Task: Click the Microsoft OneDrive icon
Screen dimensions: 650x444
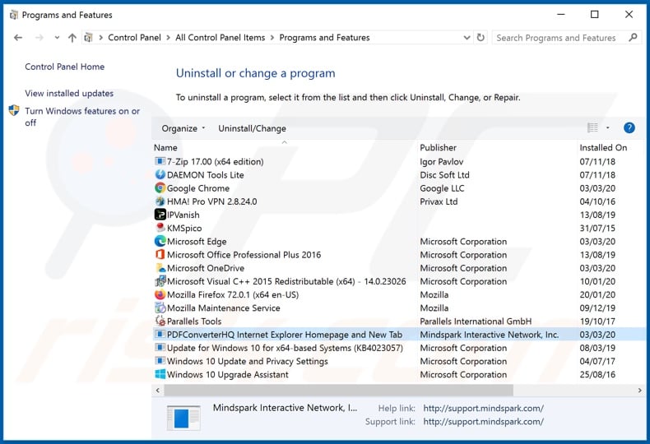Action: [x=160, y=268]
